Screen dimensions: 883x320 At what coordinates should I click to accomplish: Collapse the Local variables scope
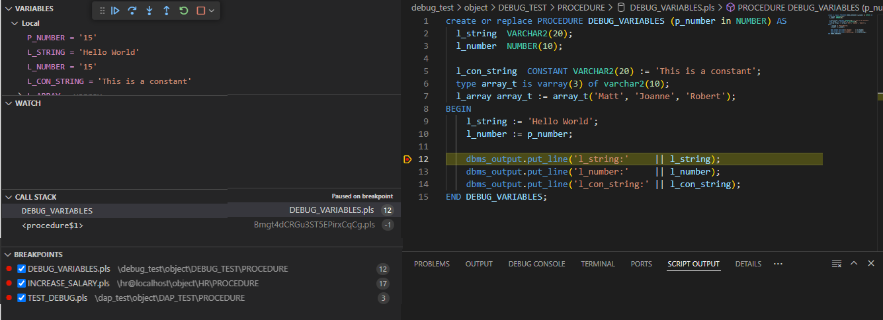pos(15,23)
